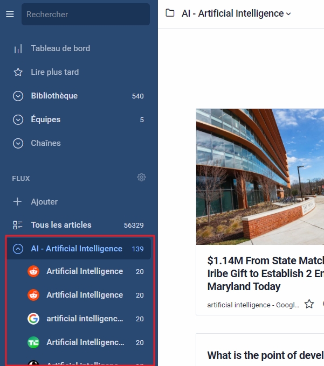Click unread count 56329
The image size is (324, 366).
coord(134,225)
